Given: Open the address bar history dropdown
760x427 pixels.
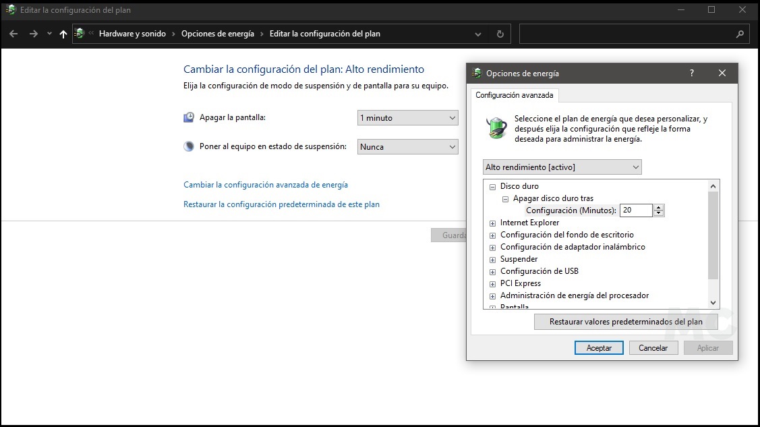Looking at the screenshot, I should [478, 34].
